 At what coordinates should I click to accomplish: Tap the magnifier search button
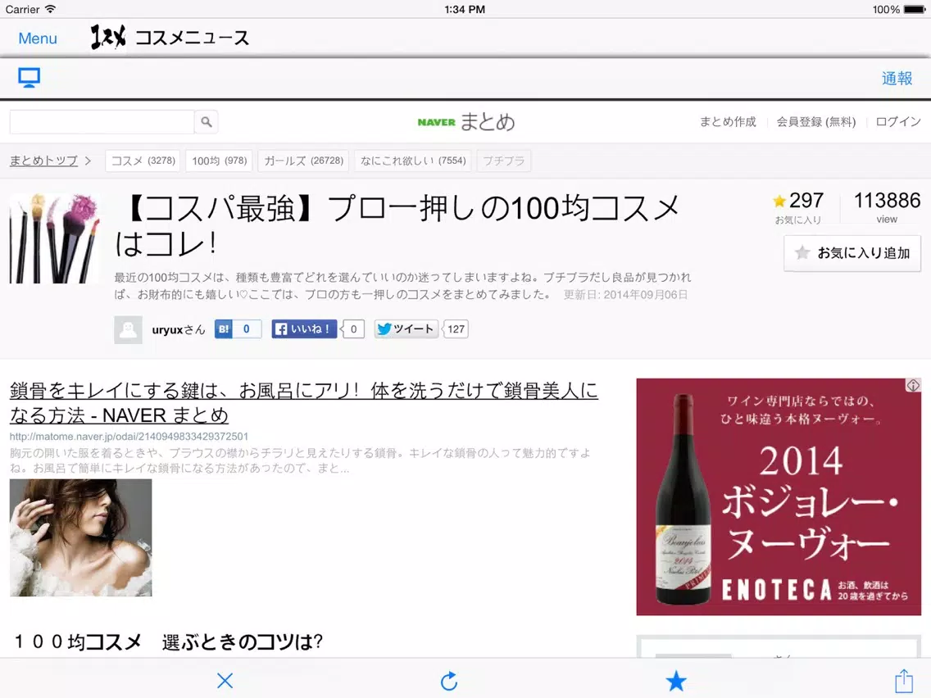(x=206, y=122)
